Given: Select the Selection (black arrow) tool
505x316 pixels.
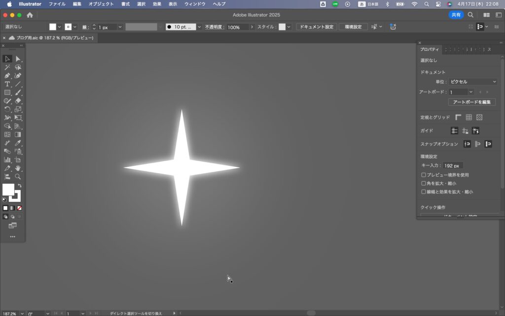Looking at the screenshot, I should click(x=7, y=59).
